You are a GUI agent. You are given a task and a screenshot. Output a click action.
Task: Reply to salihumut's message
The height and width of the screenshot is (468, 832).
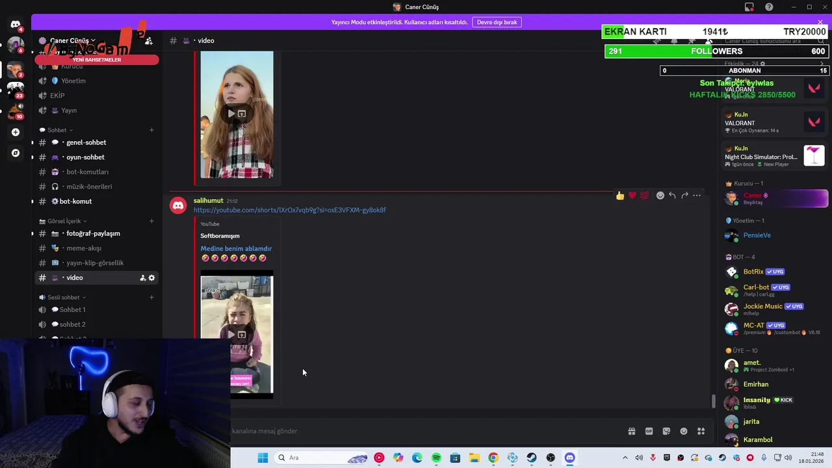click(672, 195)
